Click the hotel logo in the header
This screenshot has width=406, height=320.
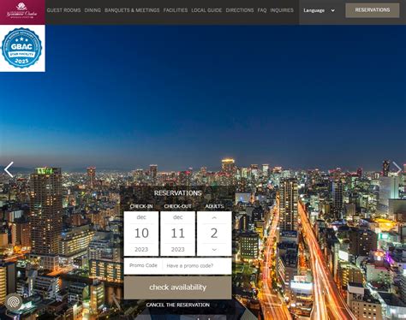coord(22,12)
